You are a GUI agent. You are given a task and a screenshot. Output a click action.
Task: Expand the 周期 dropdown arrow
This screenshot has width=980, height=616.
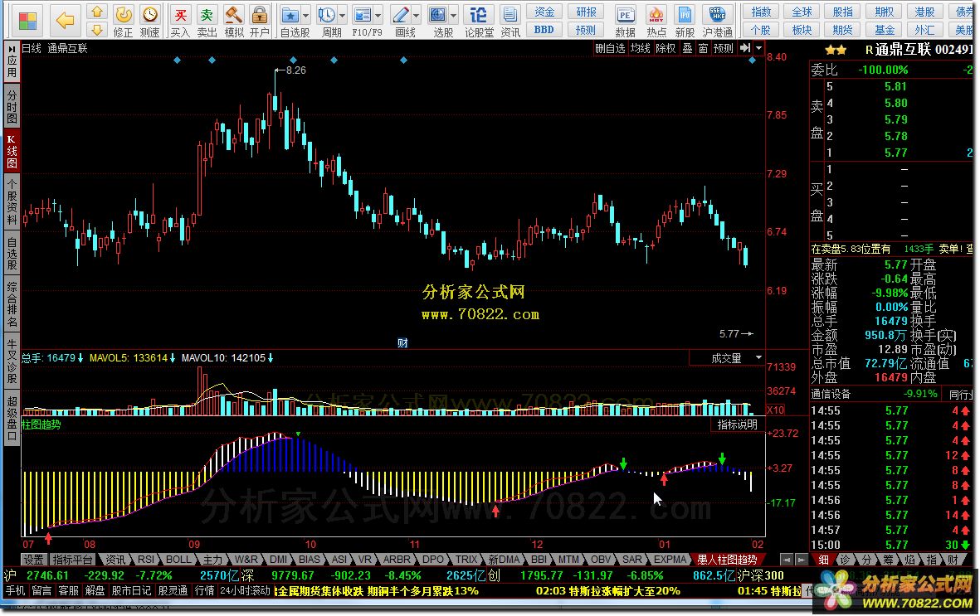[342, 16]
